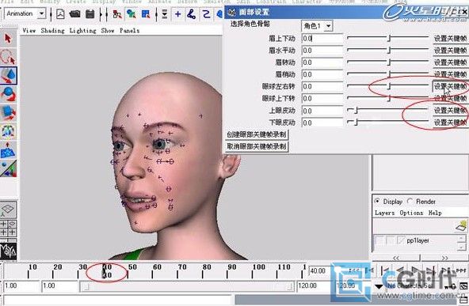The height and width of the screenshot is (306, 469).
Task: Open a scene with the folder icon
Action: click(74, 14)
